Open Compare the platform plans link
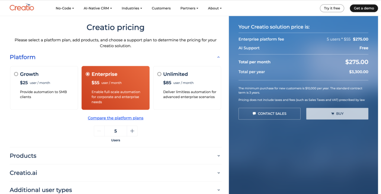381x194 pixels. (115, 118)
